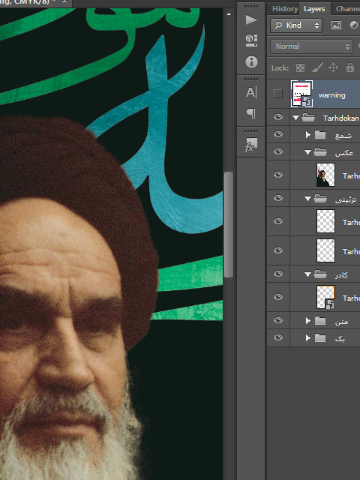Hide the Tarhdokan group

point(278,117)
